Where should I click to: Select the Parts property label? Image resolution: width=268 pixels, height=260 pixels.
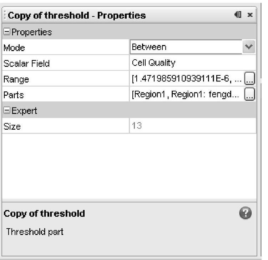(14, 95)
